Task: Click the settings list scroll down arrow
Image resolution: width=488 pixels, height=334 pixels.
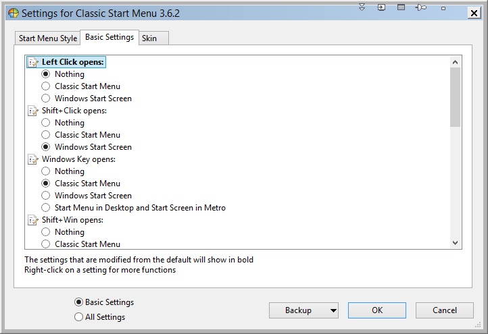Action: point(455,243)
